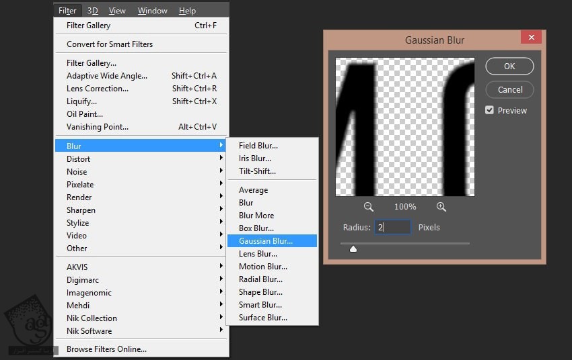Viewport: 572px width, 360px height.
Task: Click the Radius input field
Action: pos(393,228)
